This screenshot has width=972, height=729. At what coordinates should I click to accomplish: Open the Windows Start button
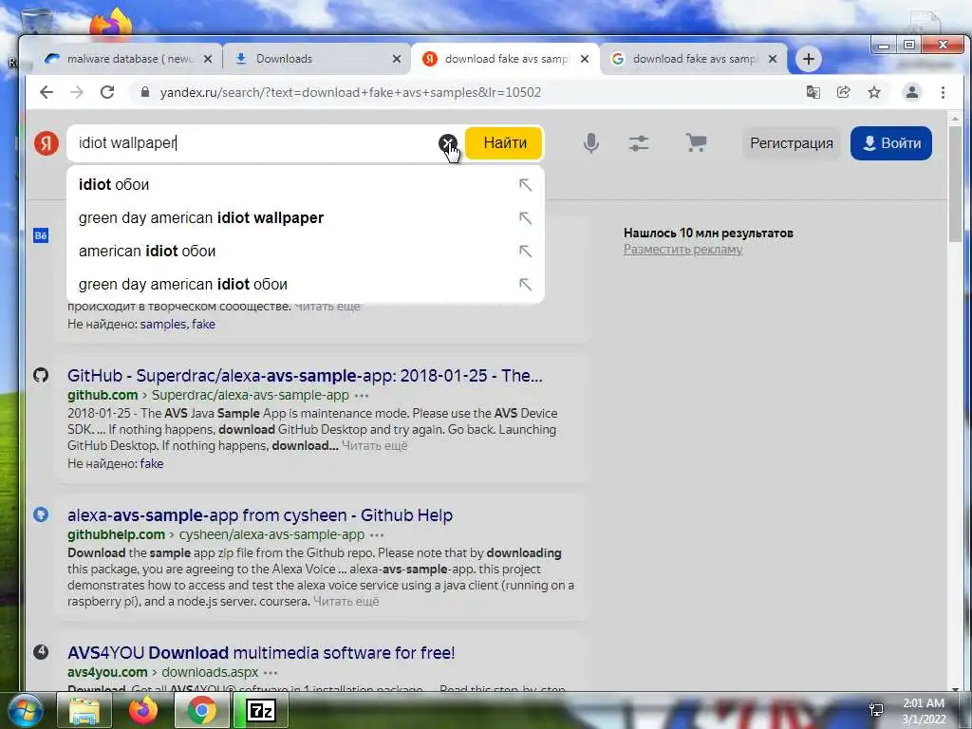click(24, 710)
